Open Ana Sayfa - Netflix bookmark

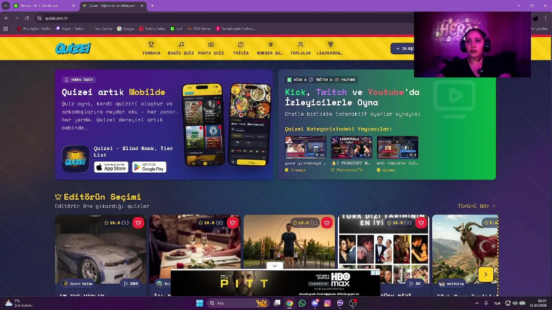[34, 29]
